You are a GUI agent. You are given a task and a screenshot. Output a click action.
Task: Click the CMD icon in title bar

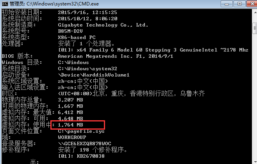(x=5, y=4)
